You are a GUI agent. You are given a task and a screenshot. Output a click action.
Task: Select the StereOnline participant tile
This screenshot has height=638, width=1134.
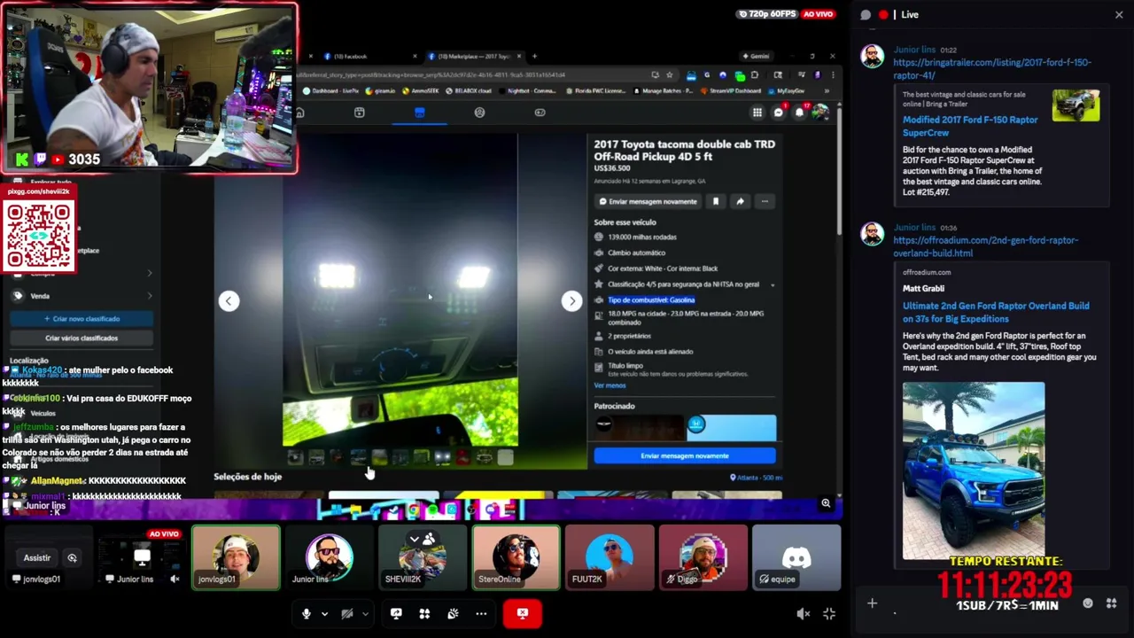tap(516, 557)
